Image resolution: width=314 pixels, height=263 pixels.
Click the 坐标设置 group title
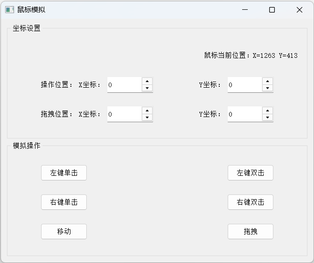pos(27,28)
